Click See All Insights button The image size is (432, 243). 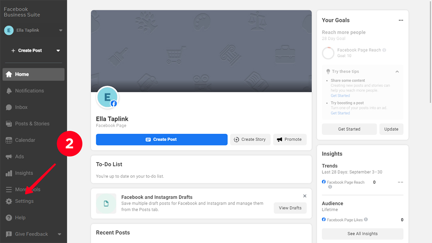pyautogui.click(x=362, y=234)
